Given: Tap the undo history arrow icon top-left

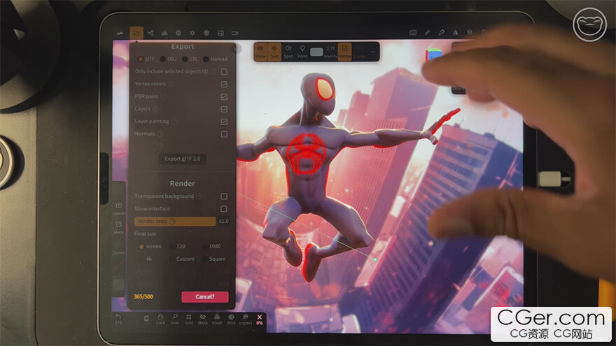Looking at the screenshot, I should tap(120, 34).
